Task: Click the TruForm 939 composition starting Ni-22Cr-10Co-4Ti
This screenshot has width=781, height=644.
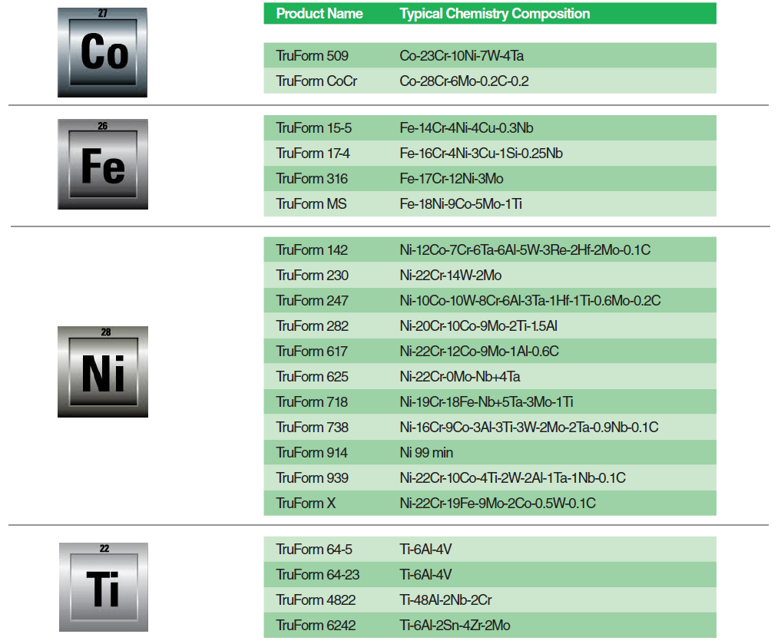Action: [x=512, y=478]
